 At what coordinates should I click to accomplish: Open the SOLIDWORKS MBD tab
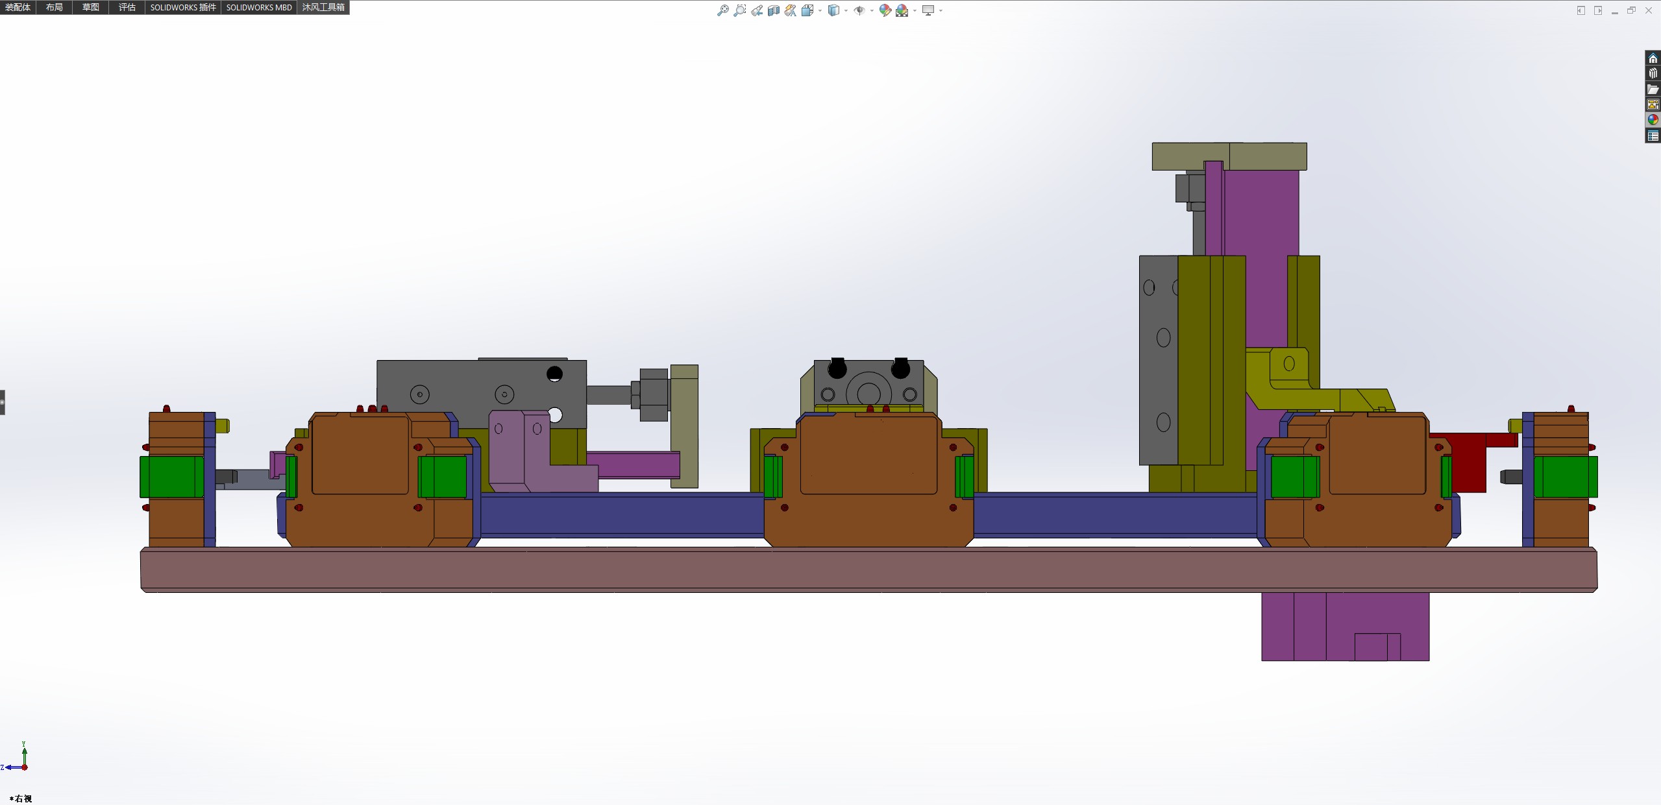(258, 7)
